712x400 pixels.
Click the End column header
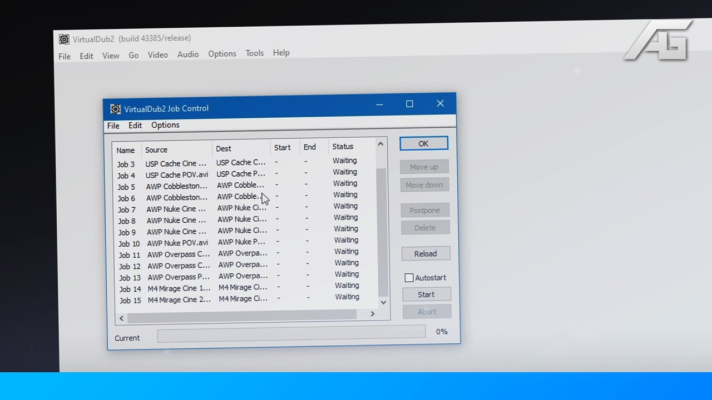click(313, 147)
